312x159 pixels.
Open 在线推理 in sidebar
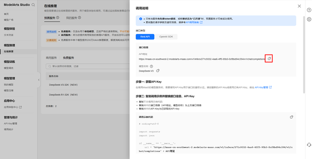pyautogui.click(x=9, y=52)
